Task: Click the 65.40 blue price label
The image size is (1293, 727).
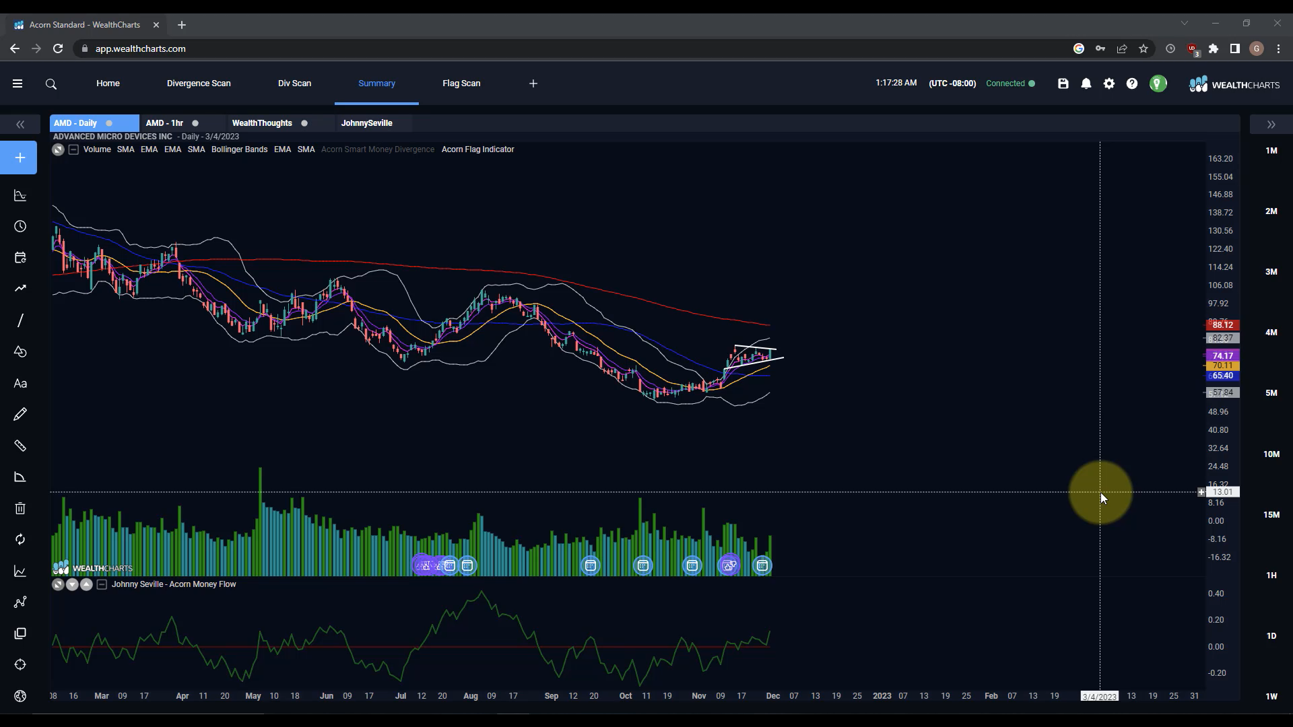Action: click(x=1222, y=376)
